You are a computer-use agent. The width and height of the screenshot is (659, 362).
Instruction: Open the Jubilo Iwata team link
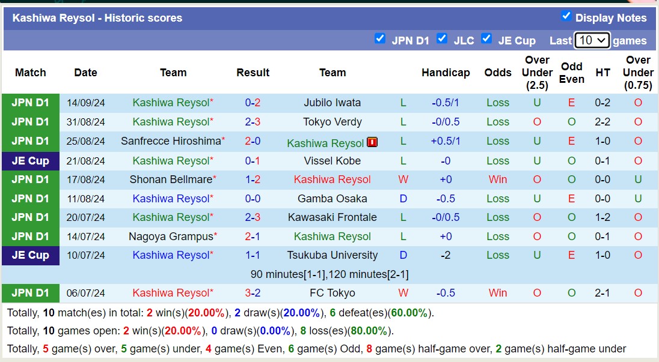332,103
